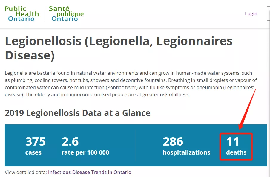
Task: Click the divider line between the two logos
Action: click(45, 13)
